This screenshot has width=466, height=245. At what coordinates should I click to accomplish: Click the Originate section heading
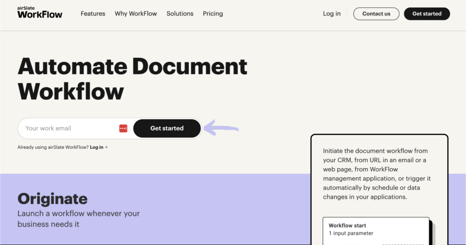(53, 199)
